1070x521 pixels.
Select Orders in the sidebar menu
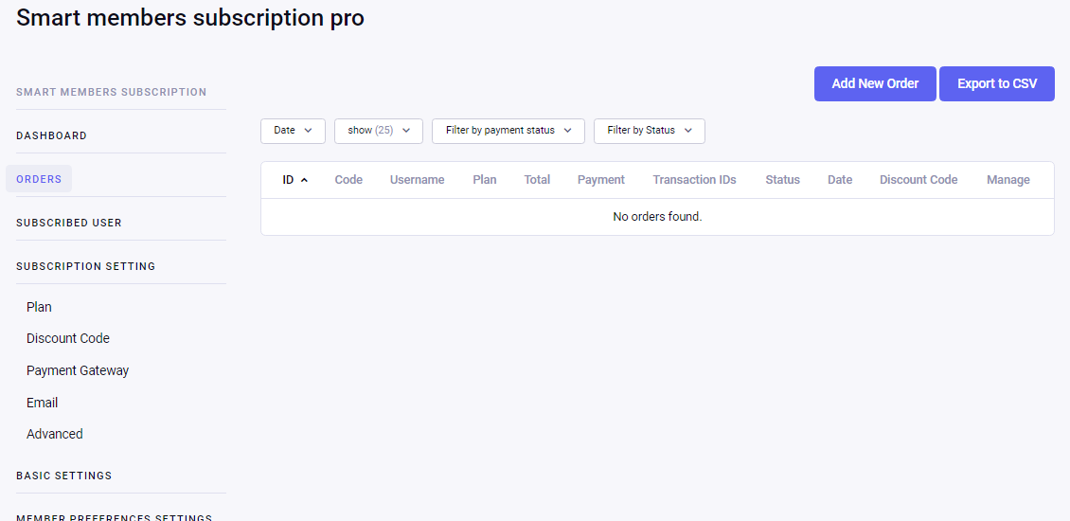tap(39, 179)
